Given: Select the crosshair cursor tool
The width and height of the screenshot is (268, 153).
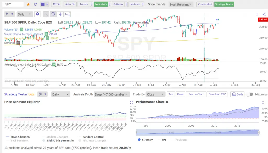Looking at the screenshot, I should (60, 14).
